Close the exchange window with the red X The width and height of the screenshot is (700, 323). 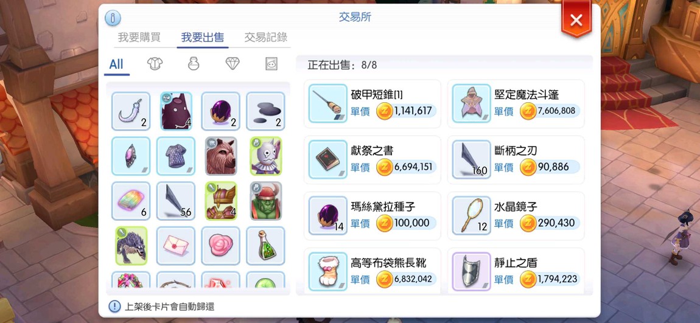point(576,19)
